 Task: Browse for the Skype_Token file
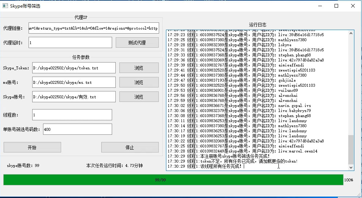point(139,68)
